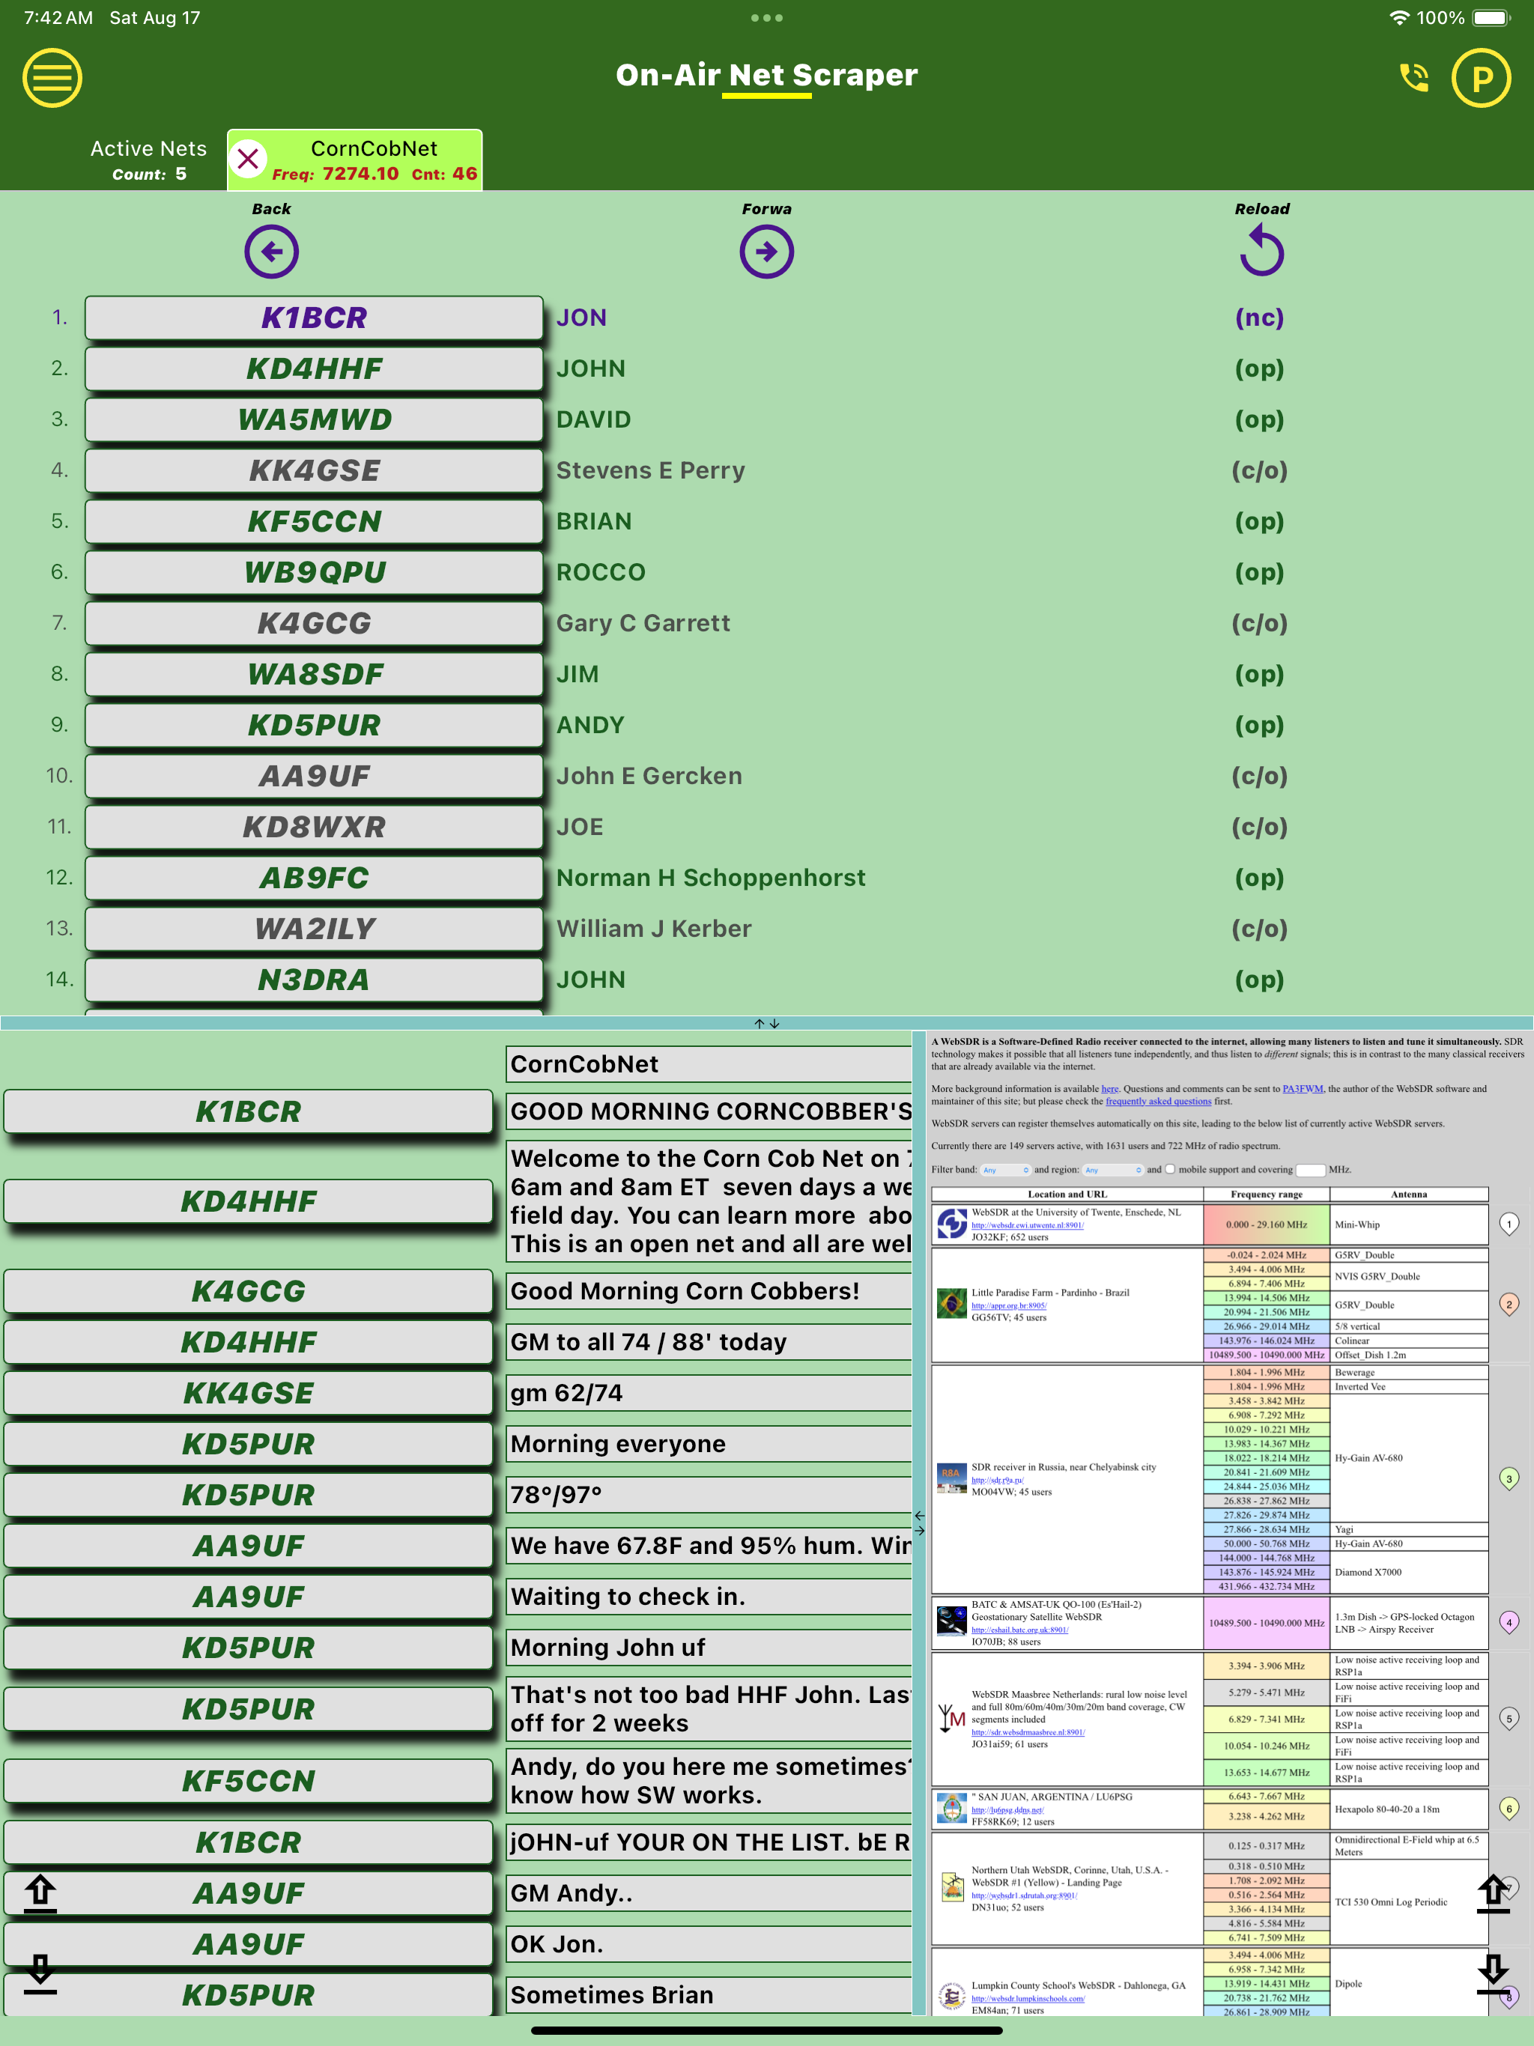
Task: Click map marker number 4
Action: (x=1509, y=1622)
